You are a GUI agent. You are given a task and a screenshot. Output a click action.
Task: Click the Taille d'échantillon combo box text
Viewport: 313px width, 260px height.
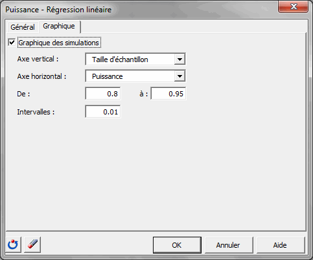(x=120, y=60)
